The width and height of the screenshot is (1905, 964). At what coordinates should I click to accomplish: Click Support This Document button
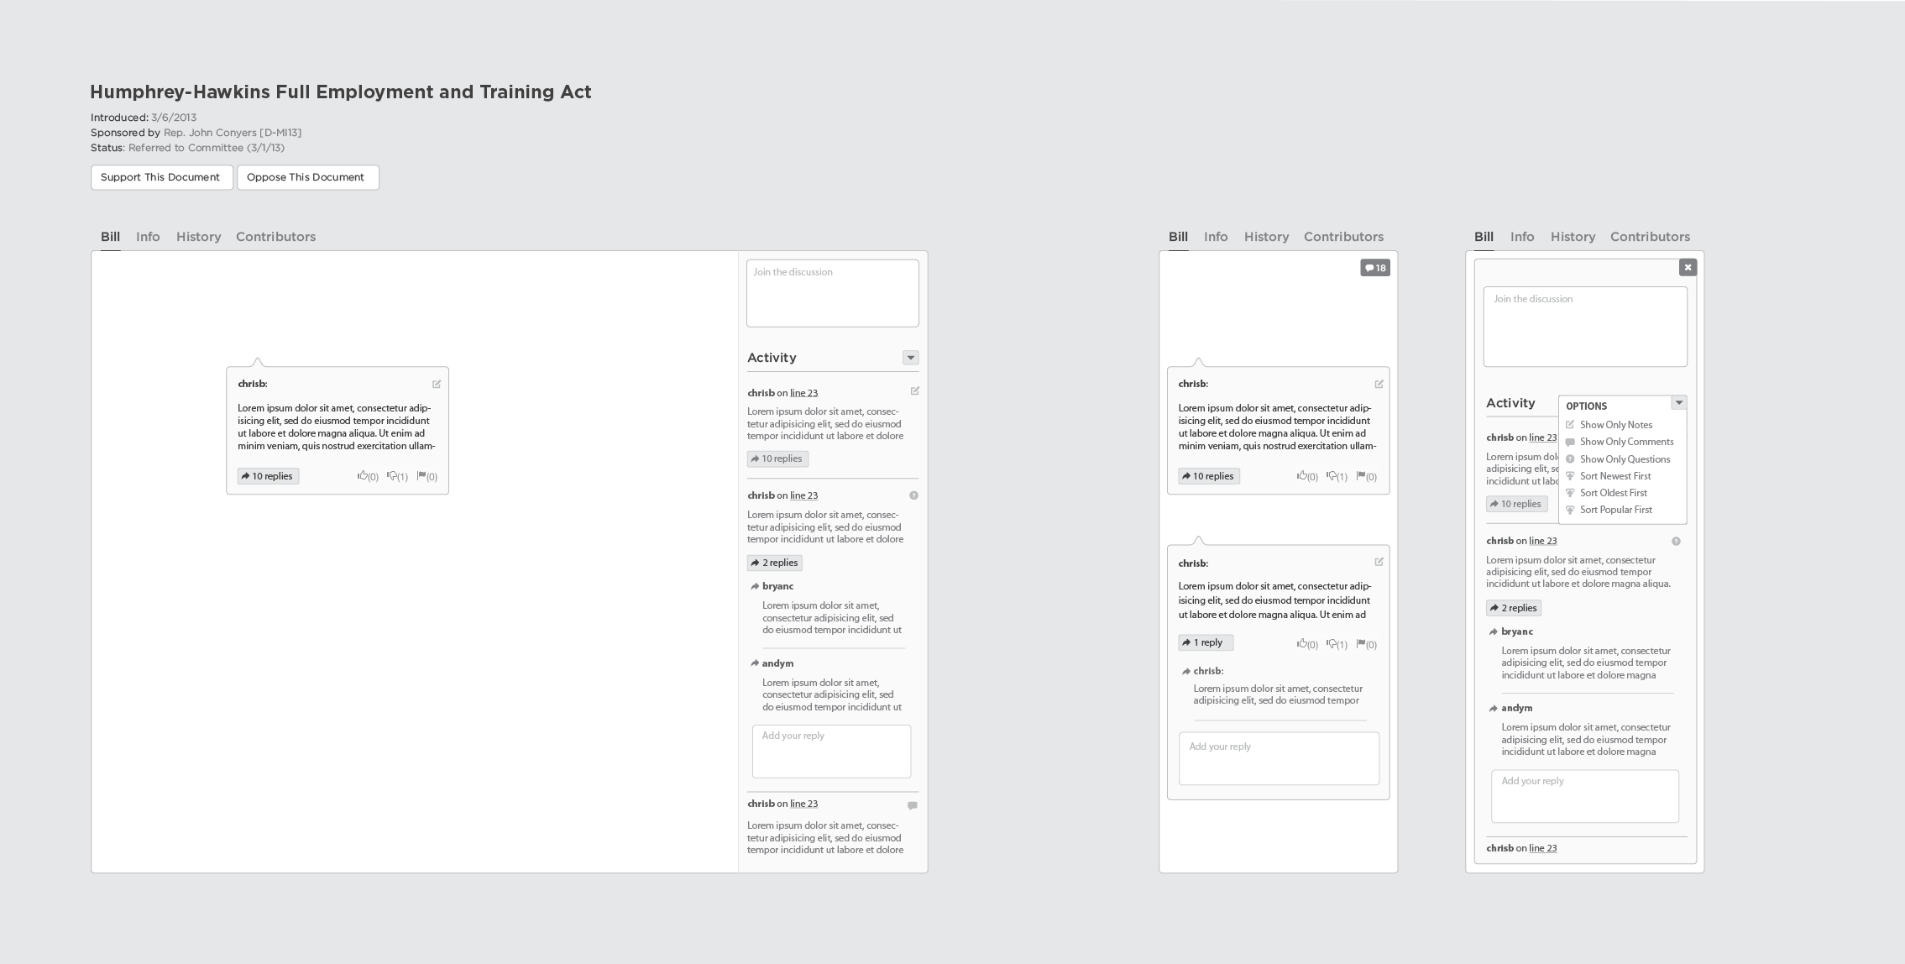point(160,176)
